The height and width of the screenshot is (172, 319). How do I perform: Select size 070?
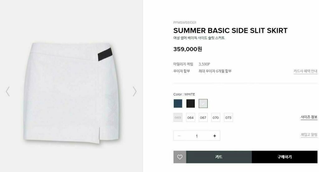tap(216, 117)
